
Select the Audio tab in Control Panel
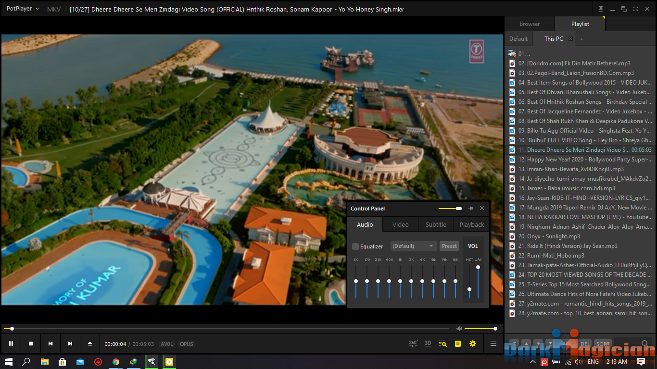click(365, 224)
